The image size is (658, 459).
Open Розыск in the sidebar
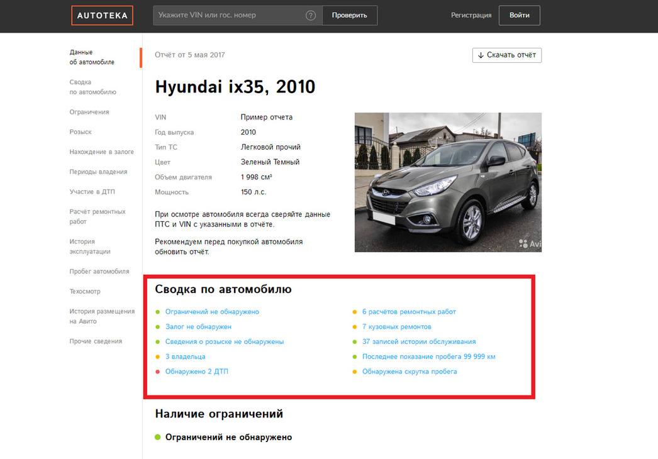tap(81, 132)
